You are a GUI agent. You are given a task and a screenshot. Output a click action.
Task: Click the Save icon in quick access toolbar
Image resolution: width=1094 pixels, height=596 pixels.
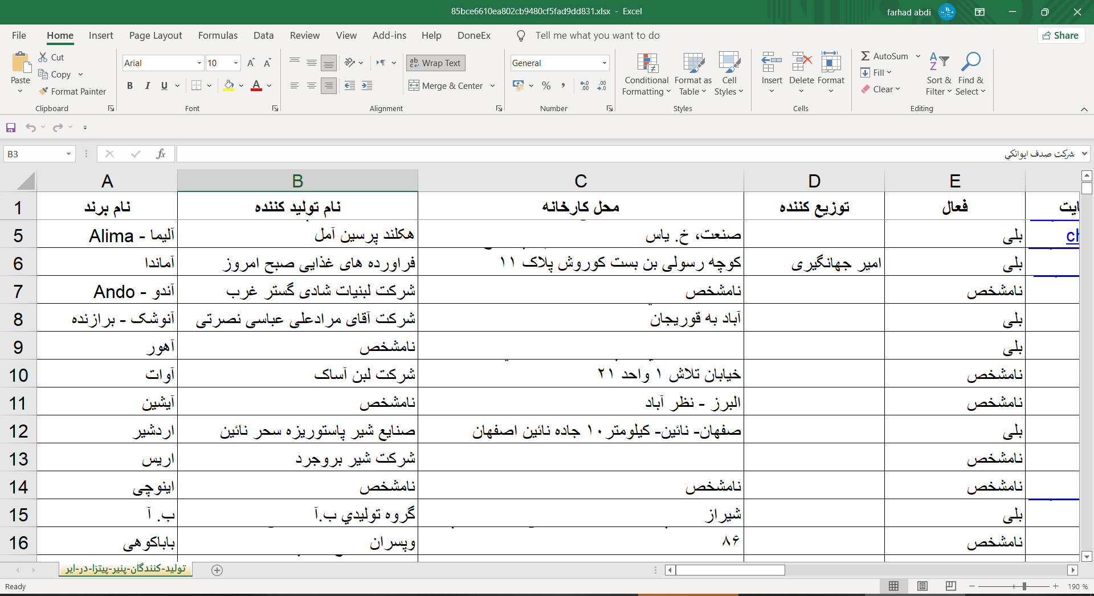tap(11, 128)
